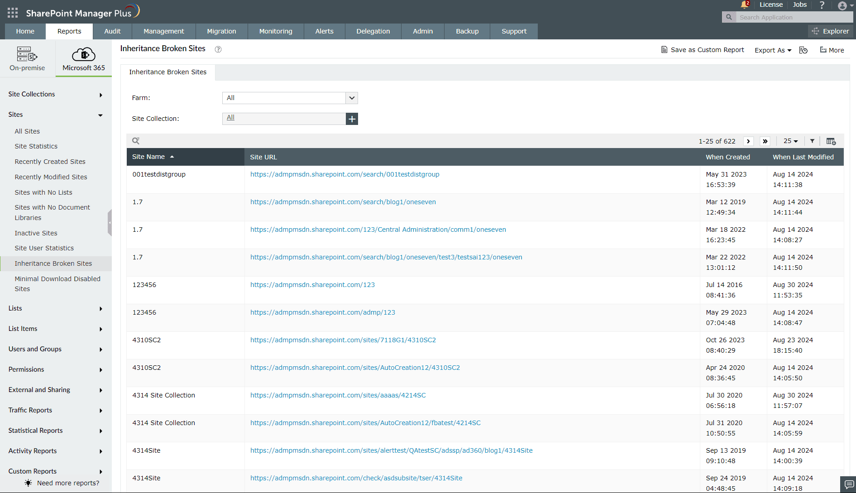Open the Backup tab
The width and height of the screenshot is (856, 493).
(x=467, y=31)
